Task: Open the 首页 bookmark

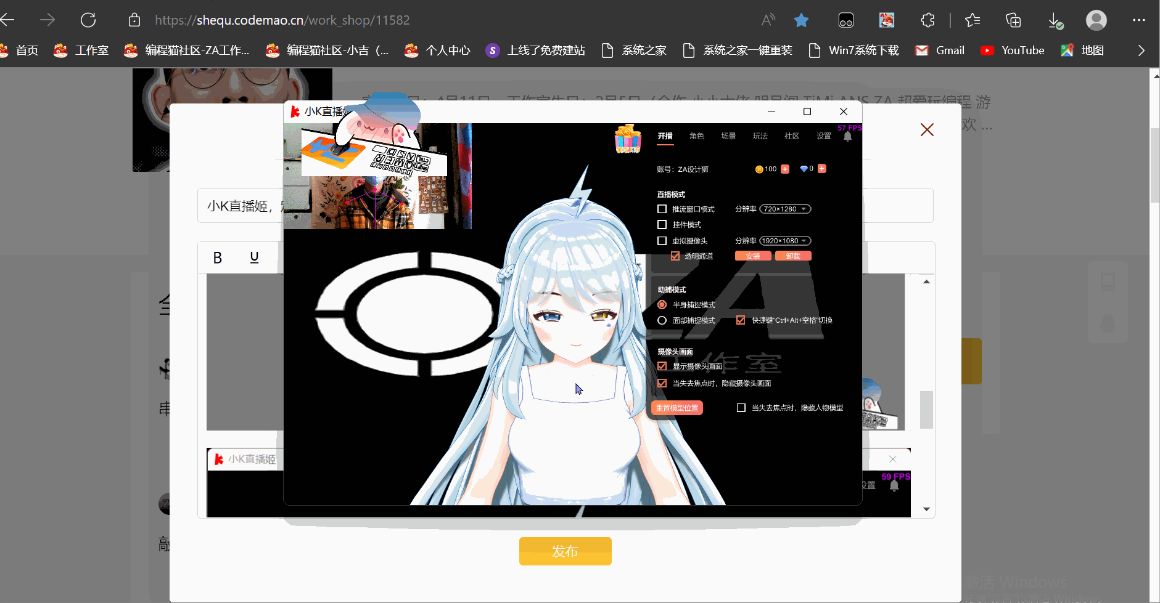Action: (20, 51)
